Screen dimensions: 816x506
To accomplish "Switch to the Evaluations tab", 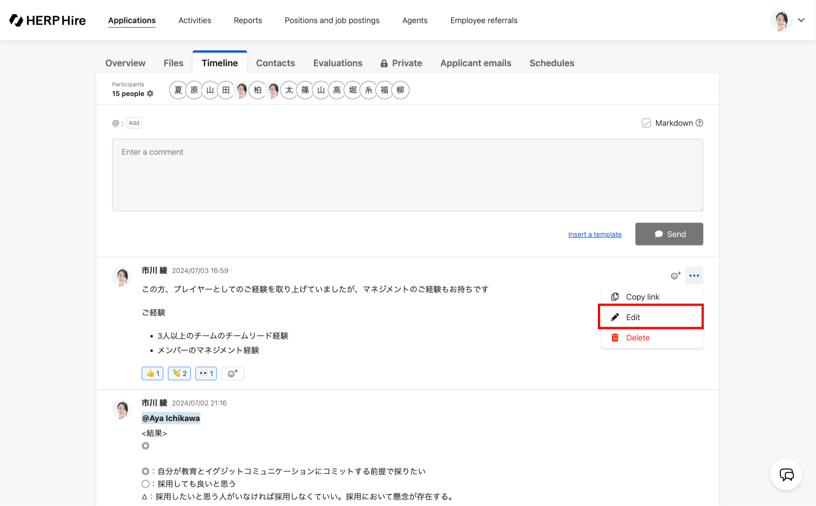I will click(x=338, y=63).
